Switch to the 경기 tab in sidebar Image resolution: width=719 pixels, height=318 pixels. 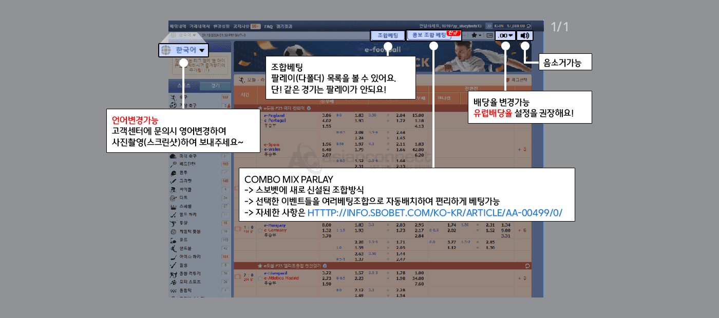point(215,85)
